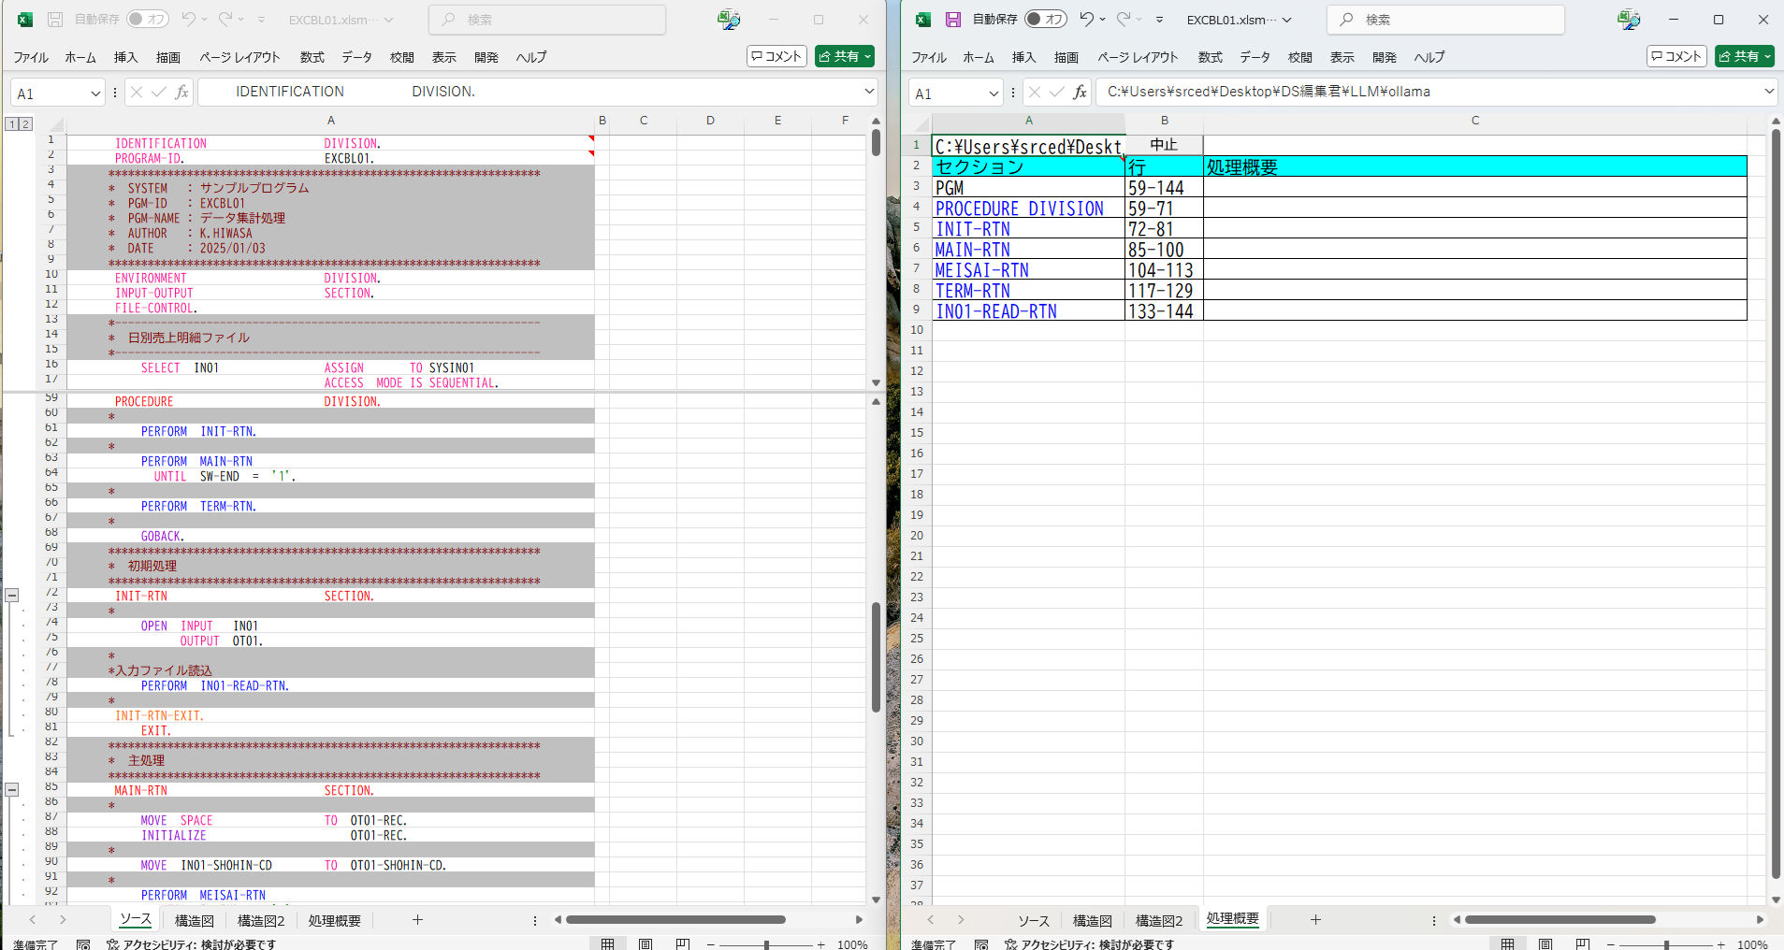Expand formula bar in left window
This screenshot has width=1784, height=950.
[x=869, y=92]
